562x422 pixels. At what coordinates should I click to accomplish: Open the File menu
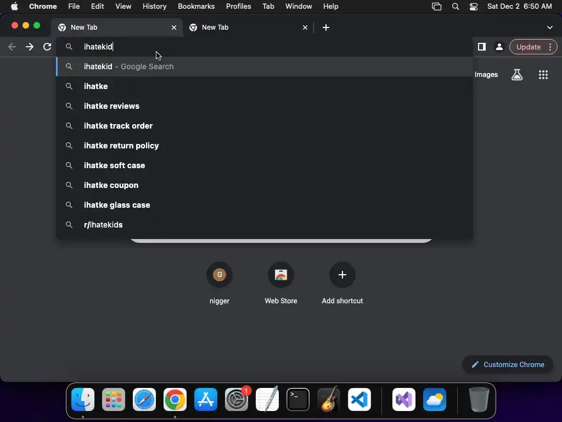pyautogui.click(x=74, y=7)
